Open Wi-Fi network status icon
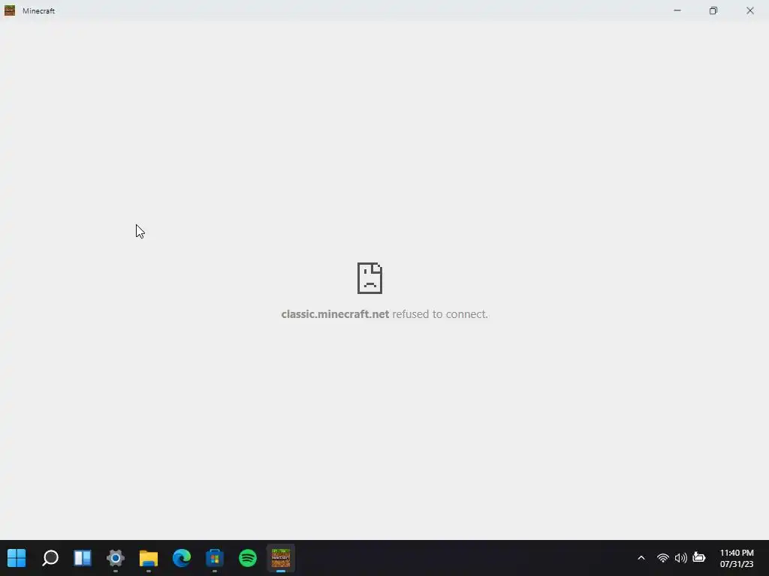The width and height of the screenshot is (769, 576). pyautogui.click(x=663, y=557)
